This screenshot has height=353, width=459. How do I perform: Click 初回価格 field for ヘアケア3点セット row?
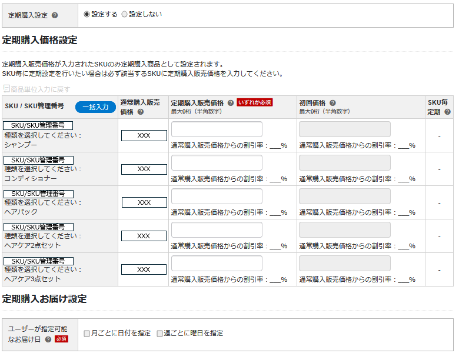coord(345,264)
